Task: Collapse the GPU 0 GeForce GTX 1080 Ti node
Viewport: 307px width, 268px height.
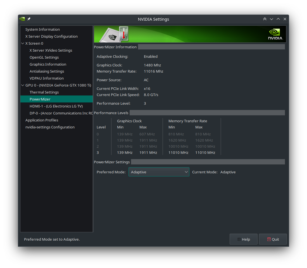Action: coord(23,85)
